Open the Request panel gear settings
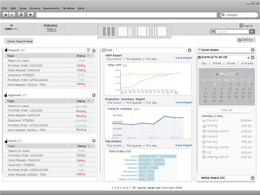The height and width of the screenshot is (195, 260). coord(94,51)
